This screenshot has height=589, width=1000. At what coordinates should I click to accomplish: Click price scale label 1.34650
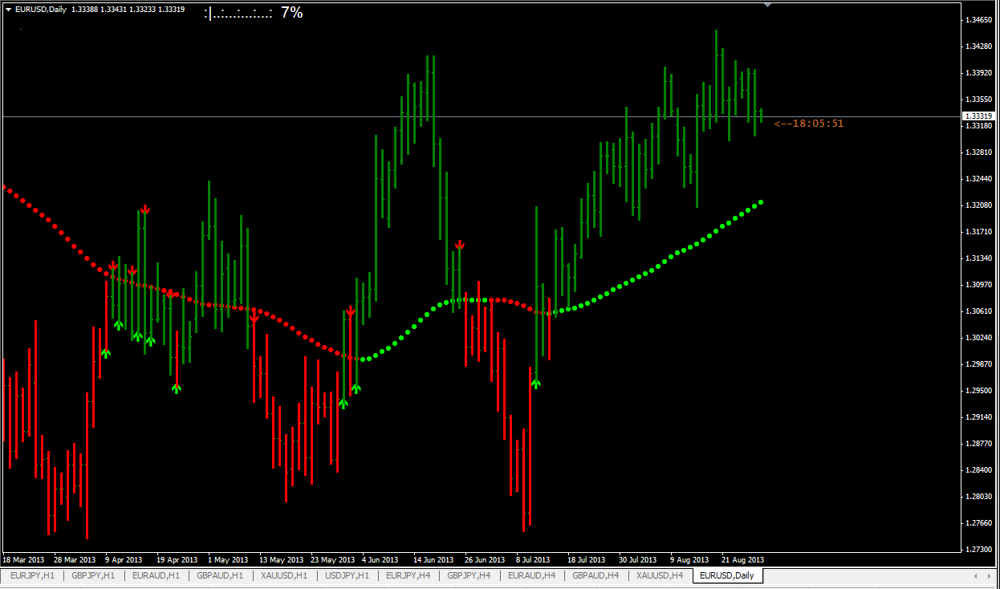tap(979, 19)
